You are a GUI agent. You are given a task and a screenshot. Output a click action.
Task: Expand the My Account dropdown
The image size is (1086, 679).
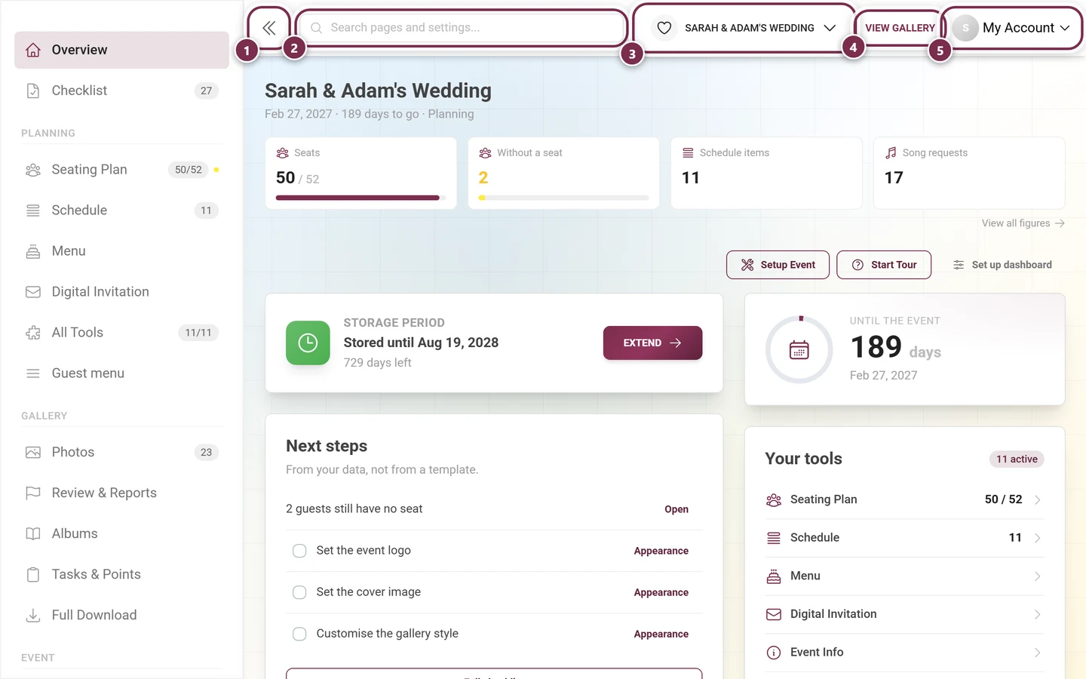click(1012, 28)
